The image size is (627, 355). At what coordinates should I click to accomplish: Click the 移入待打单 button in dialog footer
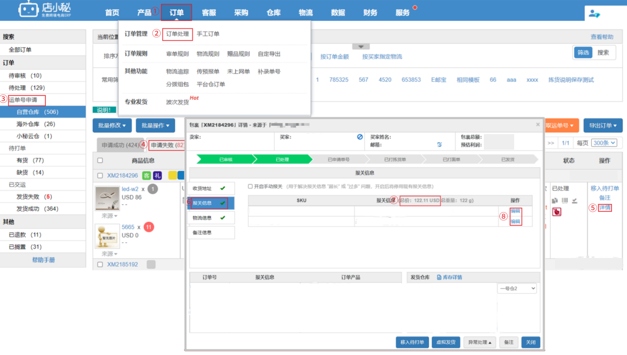(x=412, y=342)
